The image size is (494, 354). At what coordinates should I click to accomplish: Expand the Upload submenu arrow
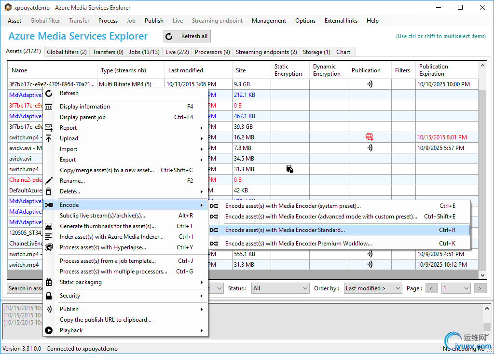[201, 138]
